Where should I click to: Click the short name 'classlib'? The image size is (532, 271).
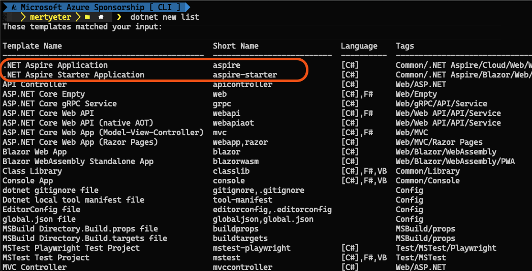(x=231, y=171)
